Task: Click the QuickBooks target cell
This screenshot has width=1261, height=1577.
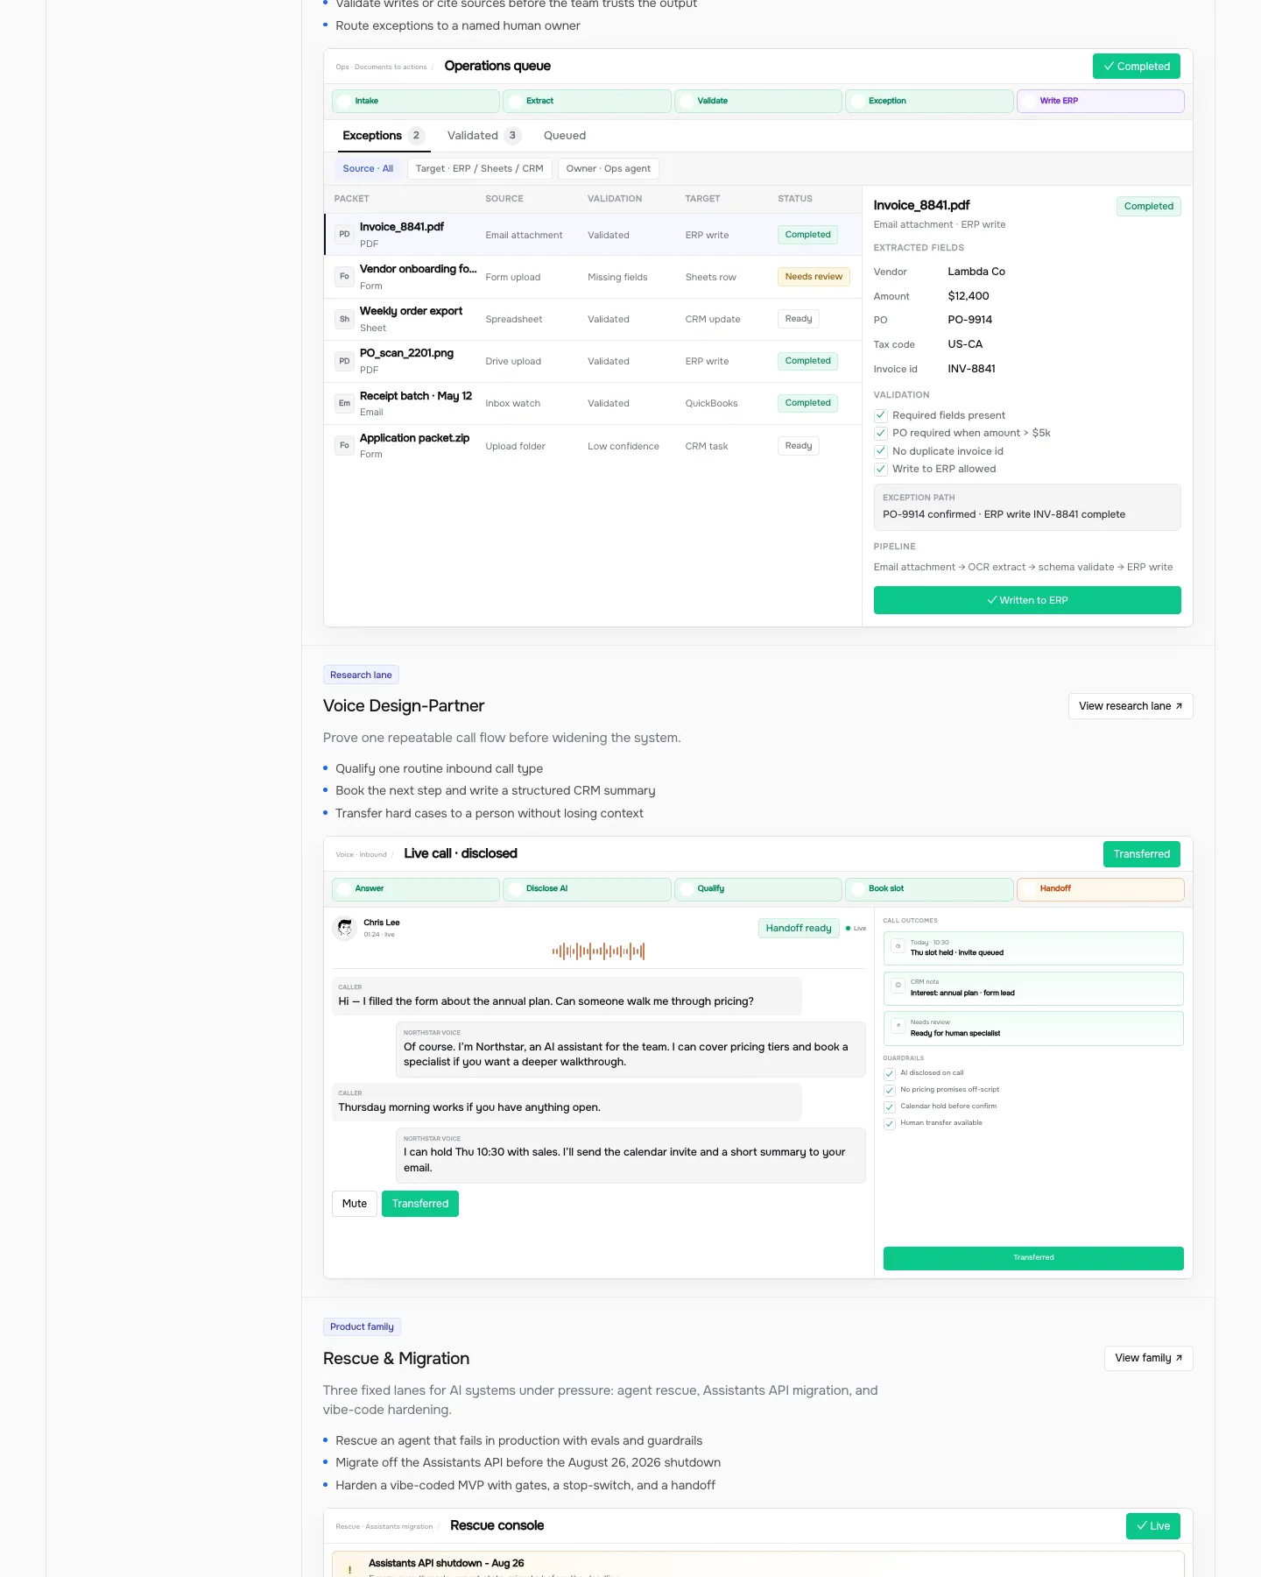Action: coord(711,404)
